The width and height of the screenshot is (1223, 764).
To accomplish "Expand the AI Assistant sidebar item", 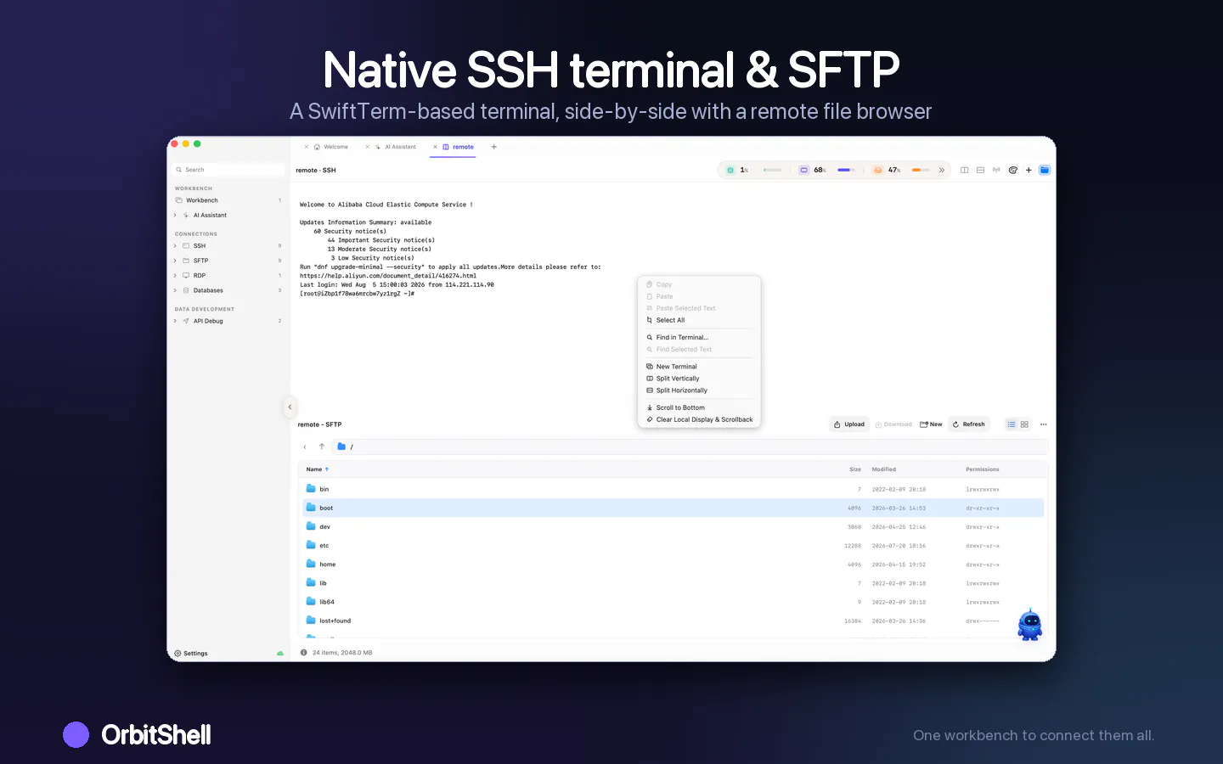I will tap(175, 216).
